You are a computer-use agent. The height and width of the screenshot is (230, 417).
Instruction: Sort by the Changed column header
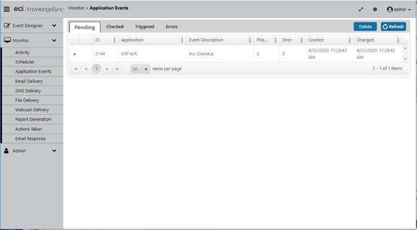365,40
